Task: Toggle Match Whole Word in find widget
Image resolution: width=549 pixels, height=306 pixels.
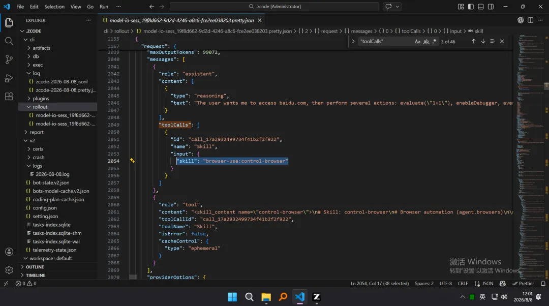Action: (x=426, y=41)
